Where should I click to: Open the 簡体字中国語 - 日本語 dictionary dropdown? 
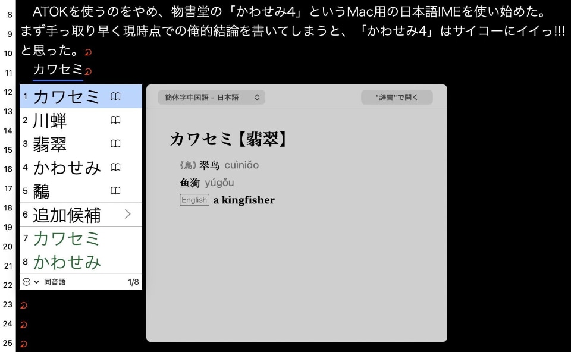211,98
